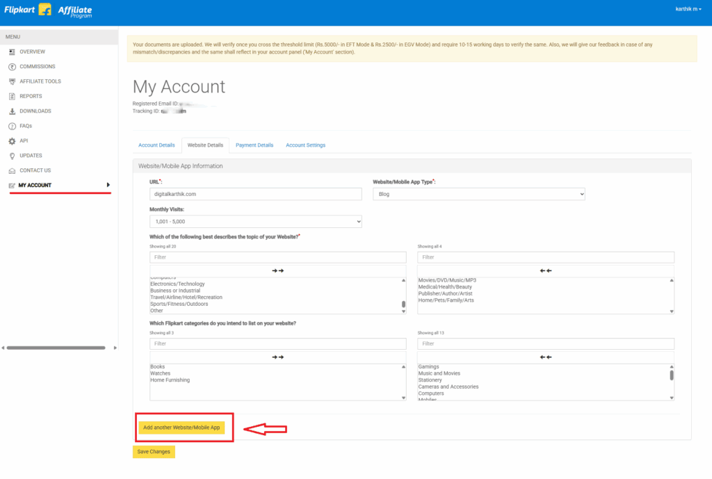This screenshot has height=479, width=712.
Task: Click the API gear icon
Action: [12, 141]
